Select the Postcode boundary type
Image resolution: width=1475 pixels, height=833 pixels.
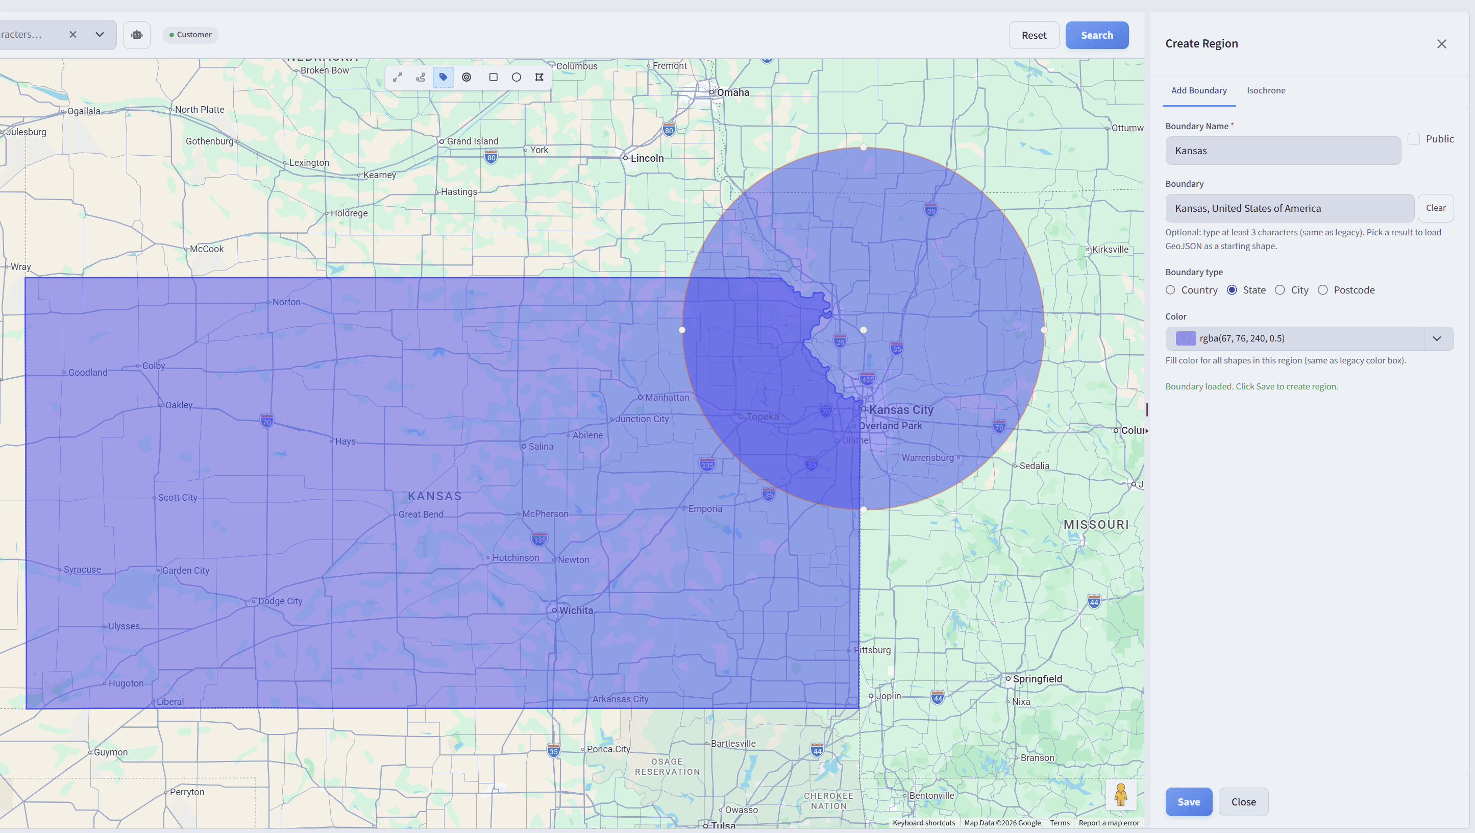(x=1323, y=290)
